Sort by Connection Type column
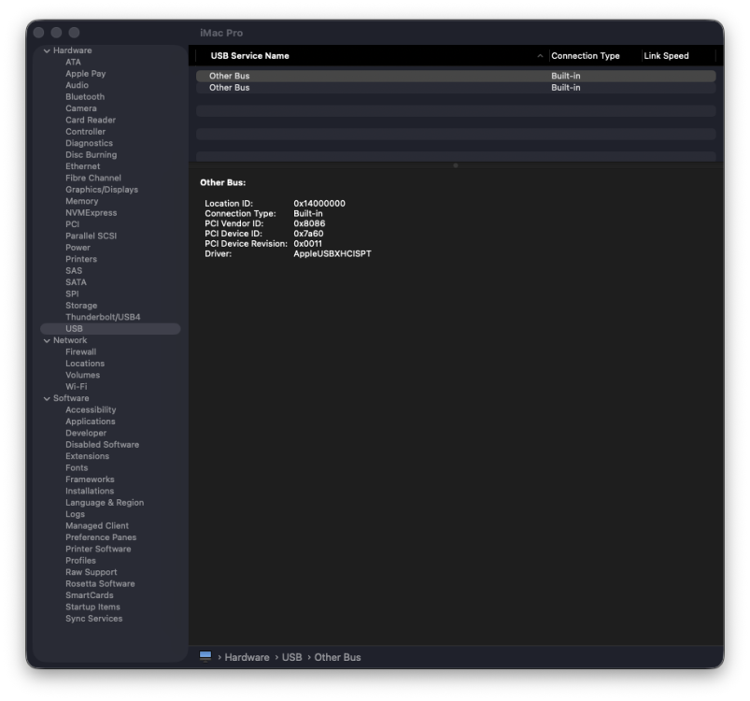 (585, 56)
